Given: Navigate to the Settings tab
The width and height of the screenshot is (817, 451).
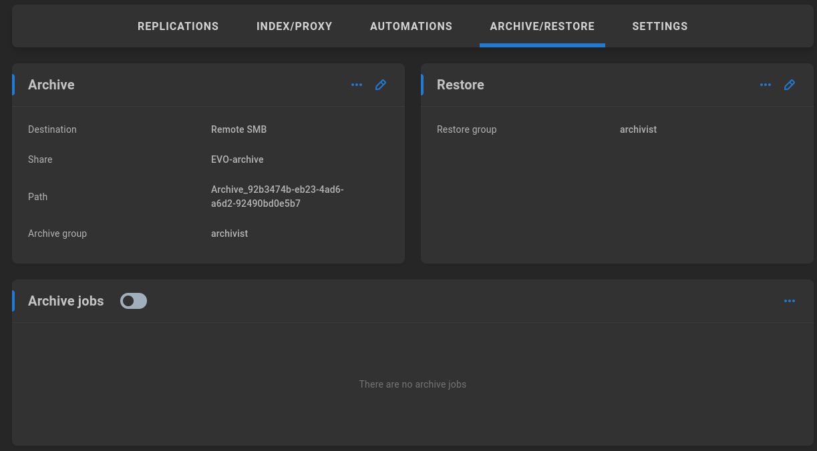Looking at the screenshot, I should [660, 26].
